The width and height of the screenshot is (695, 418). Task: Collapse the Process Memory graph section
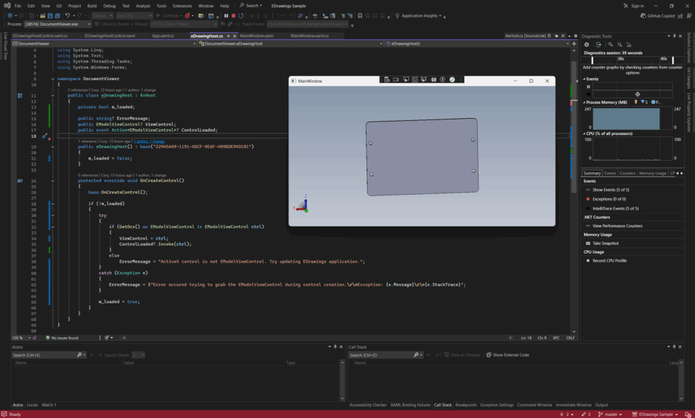click(x=584, y=102)
